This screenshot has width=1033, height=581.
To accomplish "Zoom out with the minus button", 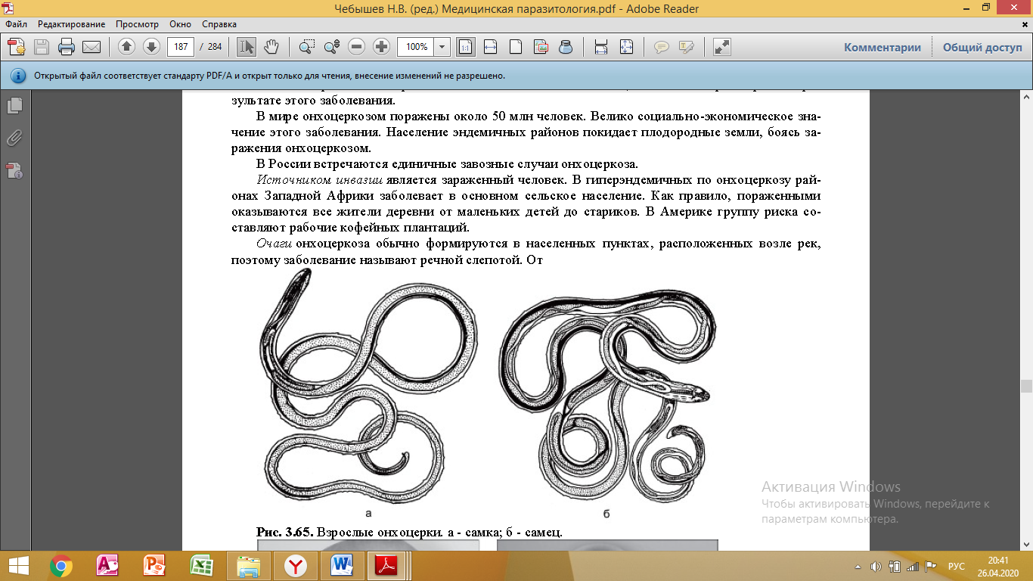I will click(x=356, y=47).
